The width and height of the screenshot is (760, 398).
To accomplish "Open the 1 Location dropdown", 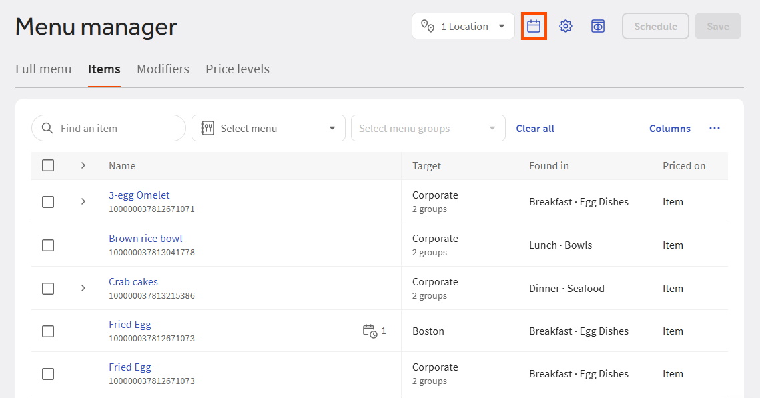I will (x=462, y=26).
